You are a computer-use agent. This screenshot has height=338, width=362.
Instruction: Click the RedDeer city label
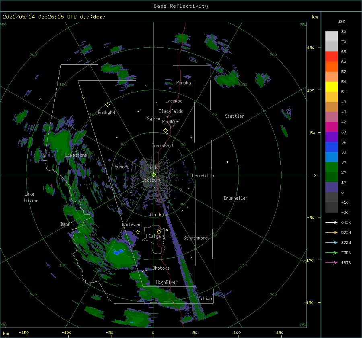(x=171, y=122)
